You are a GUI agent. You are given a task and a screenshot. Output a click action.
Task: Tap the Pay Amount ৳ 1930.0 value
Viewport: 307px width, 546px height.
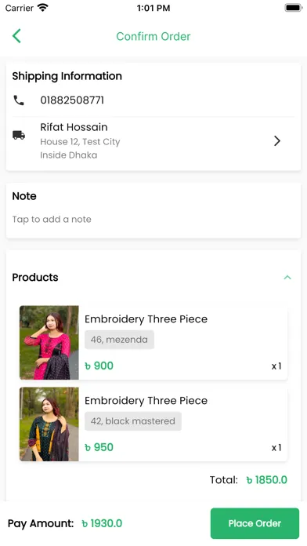tap(102, 523)
